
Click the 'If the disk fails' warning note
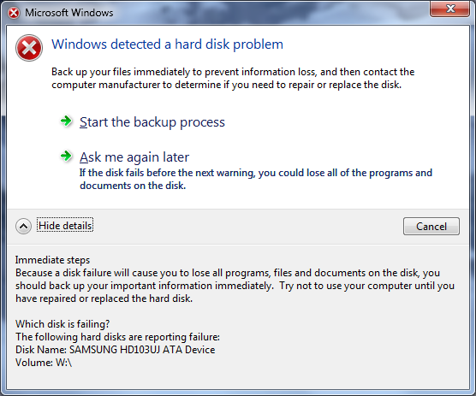point(256,179)
